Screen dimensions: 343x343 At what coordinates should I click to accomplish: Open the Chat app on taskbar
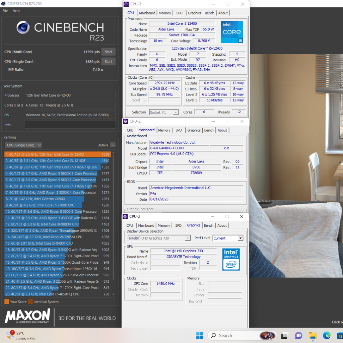tap(298, 335)
